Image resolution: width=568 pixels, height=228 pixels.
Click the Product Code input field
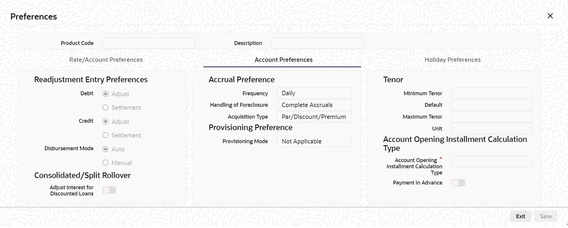[x=149, y=43]
